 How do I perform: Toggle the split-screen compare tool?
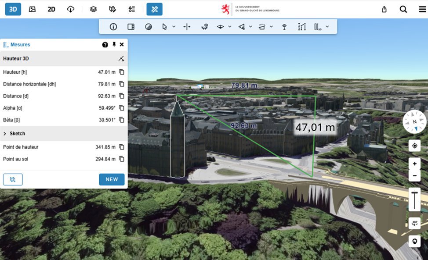tap(131, 26)
